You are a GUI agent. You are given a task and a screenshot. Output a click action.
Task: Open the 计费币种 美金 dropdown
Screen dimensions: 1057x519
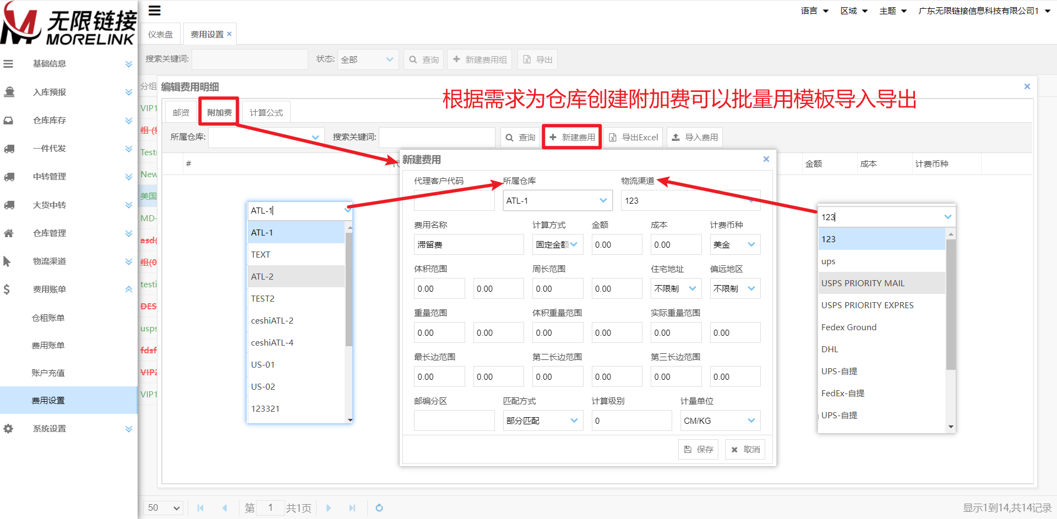click(735, 245)
